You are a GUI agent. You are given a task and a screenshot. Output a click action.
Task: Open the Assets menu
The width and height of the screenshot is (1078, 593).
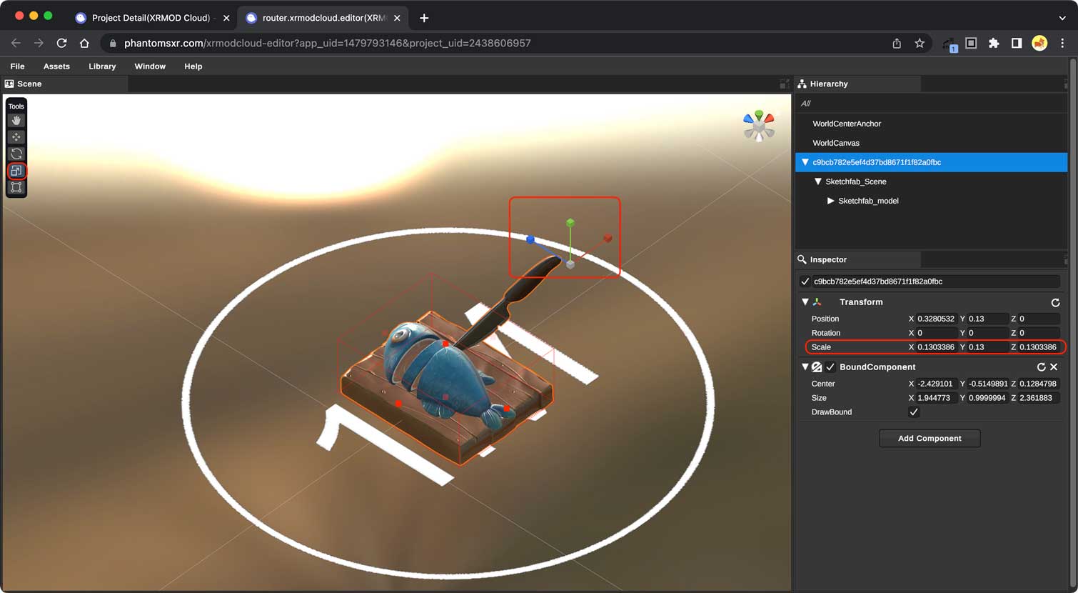click(56, 66)
